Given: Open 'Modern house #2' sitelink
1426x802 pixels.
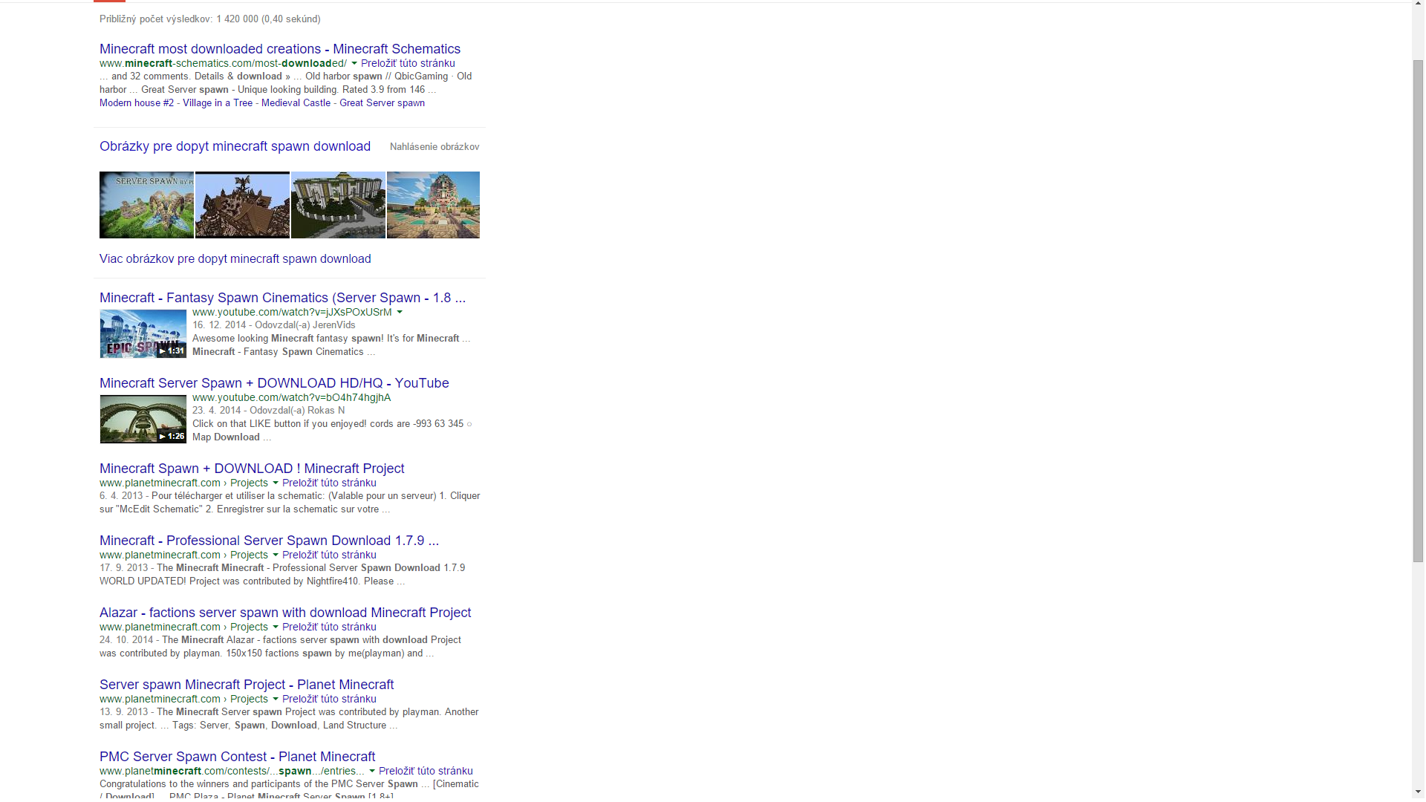Looking at the screenshot, I should click(137, 103).
